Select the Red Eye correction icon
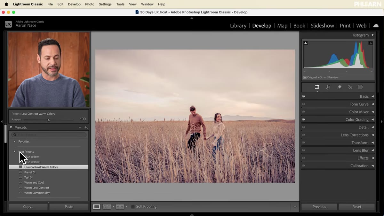 click(x=350, y=87)
